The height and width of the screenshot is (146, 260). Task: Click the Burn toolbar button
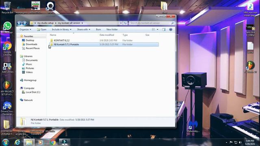point(98,30)
